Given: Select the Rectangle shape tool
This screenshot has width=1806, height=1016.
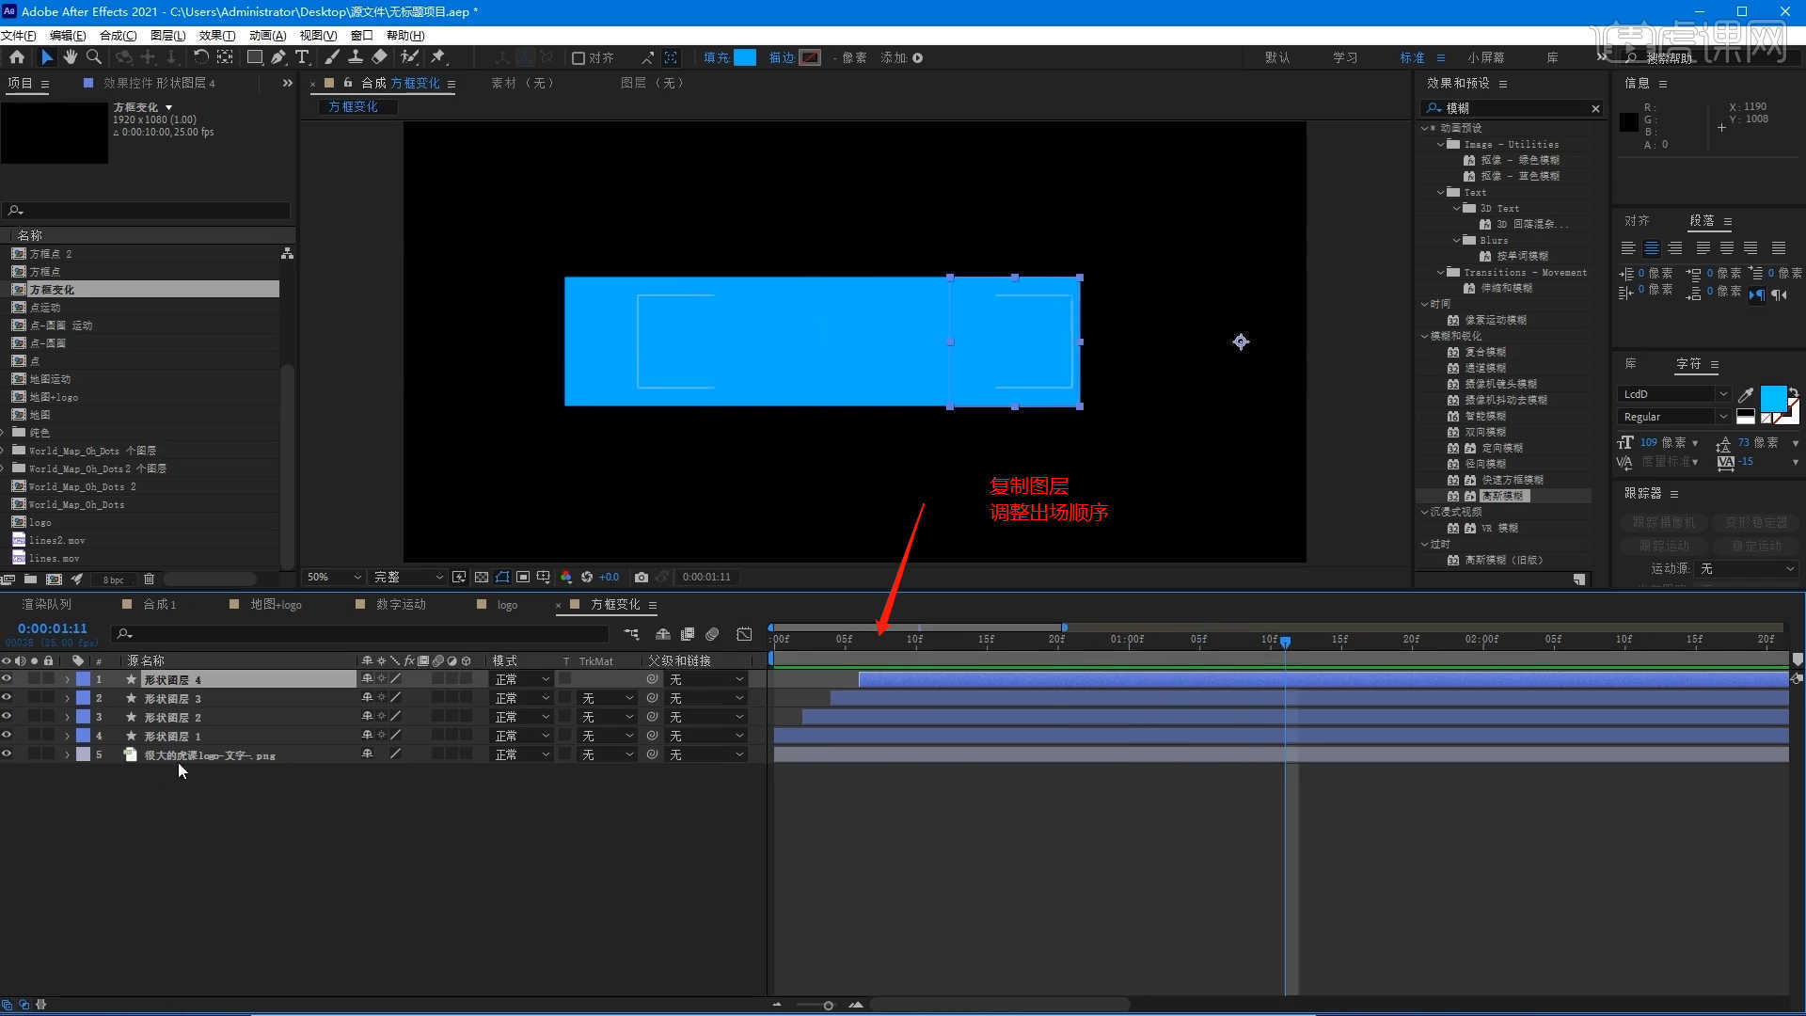Looking at the screenshot, I should (254, 57).
